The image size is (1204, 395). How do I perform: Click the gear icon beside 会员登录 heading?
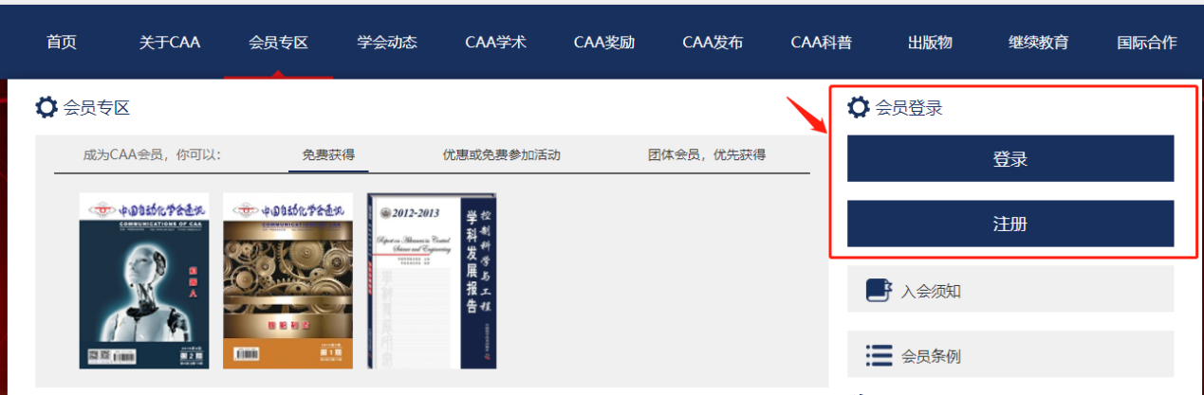coord(859,107)
